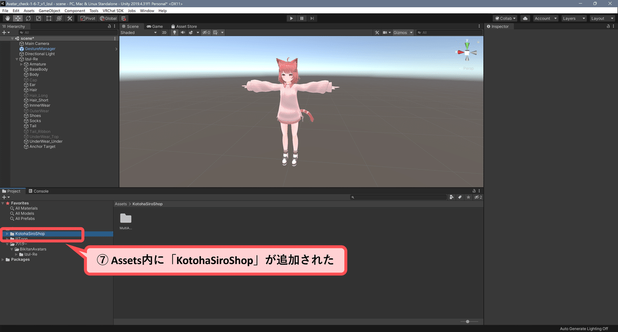618x332 pixels.
Task: Select Hair_Short object in Hierarchy
Action: pyautogui.click(x=39, y=100)
